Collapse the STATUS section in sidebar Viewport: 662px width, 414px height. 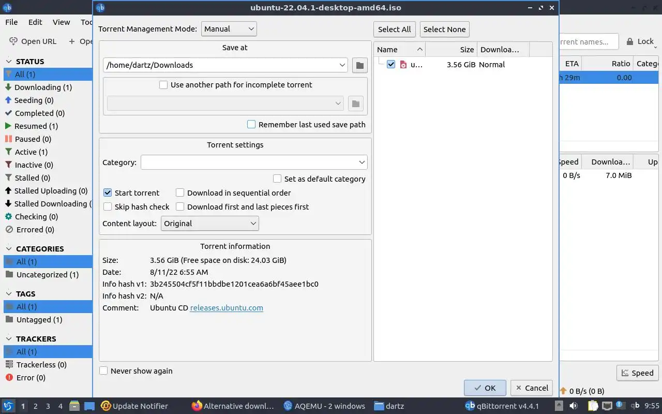pyautogui.click(x=9, y=61)
